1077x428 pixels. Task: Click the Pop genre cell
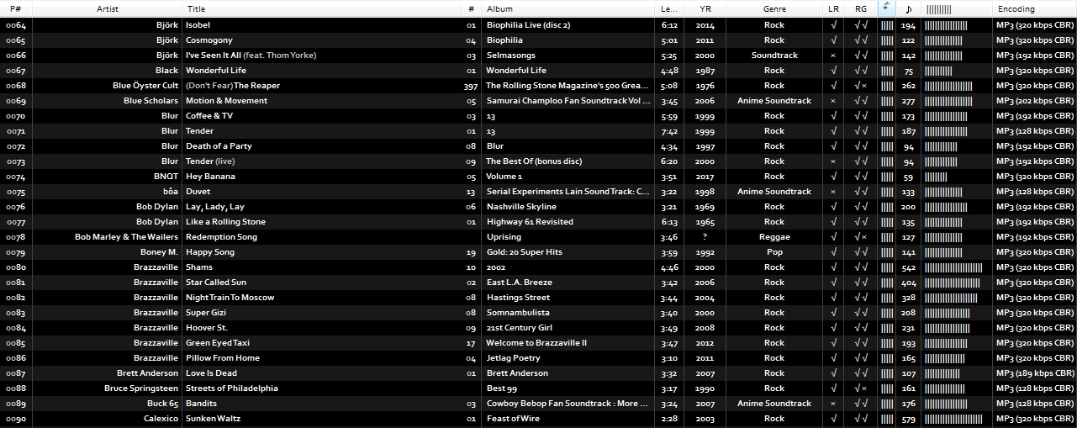point(774,252)
